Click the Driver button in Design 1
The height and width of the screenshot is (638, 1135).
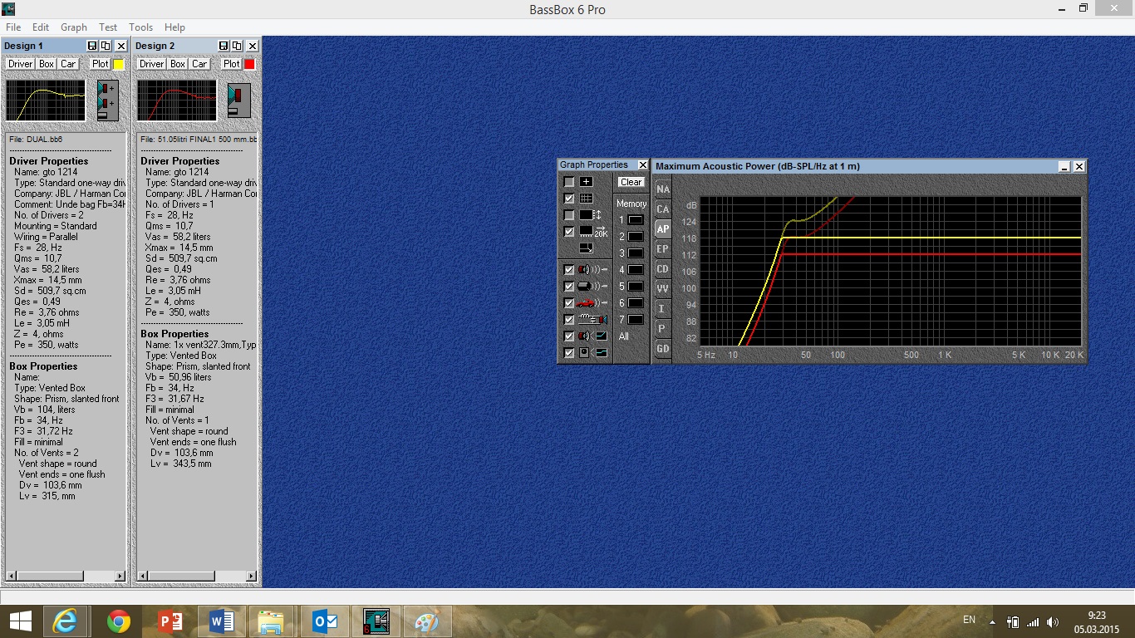point(20,64)
